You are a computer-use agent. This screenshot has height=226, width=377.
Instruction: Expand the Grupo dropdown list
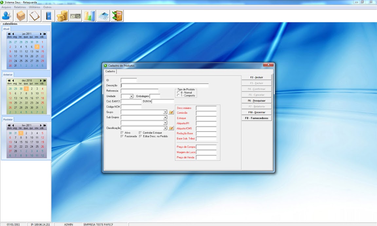[x=165, y=112]
